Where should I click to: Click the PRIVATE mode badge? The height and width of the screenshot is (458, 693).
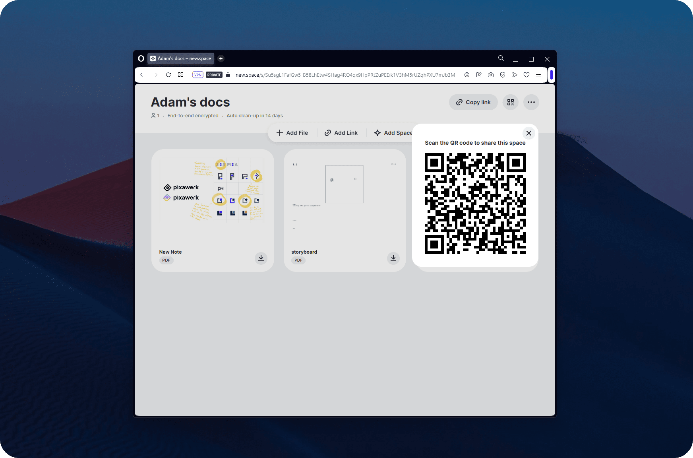[214, 75]
